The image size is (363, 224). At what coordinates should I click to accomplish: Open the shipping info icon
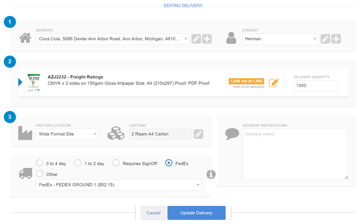click(x=211, y=174)
